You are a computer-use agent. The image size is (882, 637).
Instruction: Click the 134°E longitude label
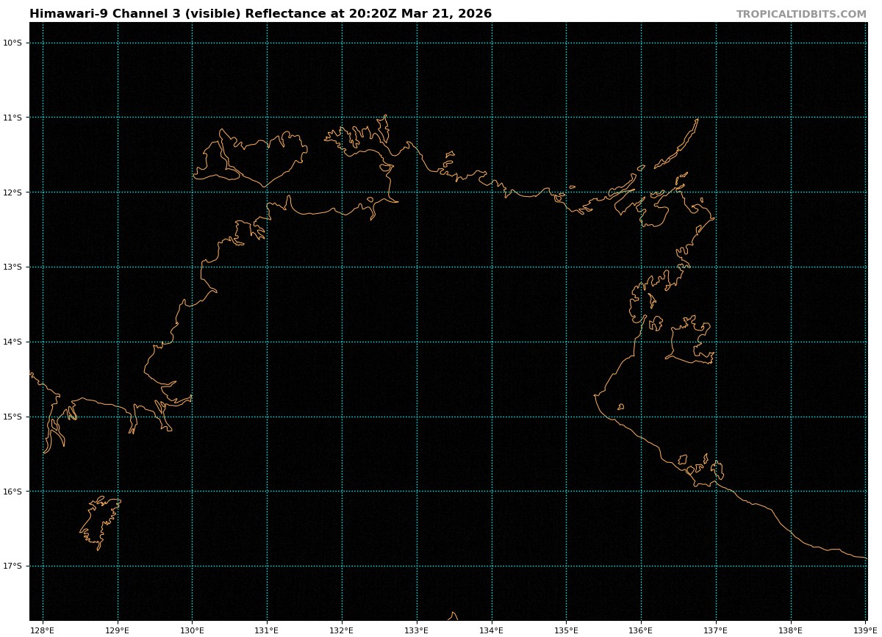(x=492, y=630)
